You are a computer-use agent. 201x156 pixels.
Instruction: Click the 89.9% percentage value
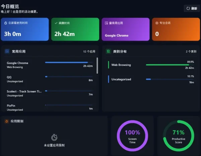(x=191, y=62)
